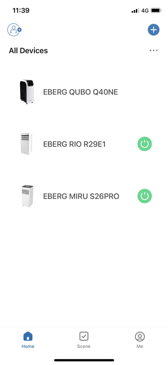Tap the MIRU S26PRO air conditioner image
The height and width of the screenshot is (365, 168).
[27, 196]
